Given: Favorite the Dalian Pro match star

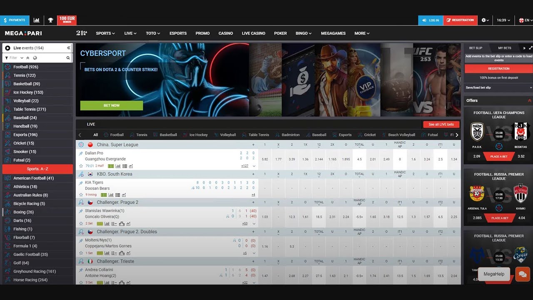Looking at the screenshot, I should pyautogui.click(x=81, y=166).
